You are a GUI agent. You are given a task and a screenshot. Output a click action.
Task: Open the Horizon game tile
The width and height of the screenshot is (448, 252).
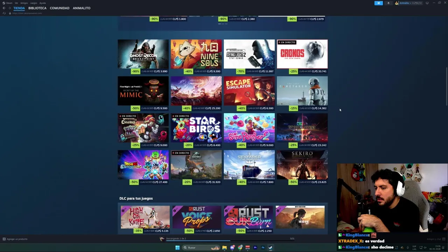point(196,91)
